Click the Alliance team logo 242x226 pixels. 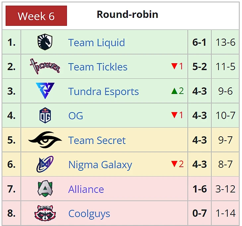[x=45, y=189]
